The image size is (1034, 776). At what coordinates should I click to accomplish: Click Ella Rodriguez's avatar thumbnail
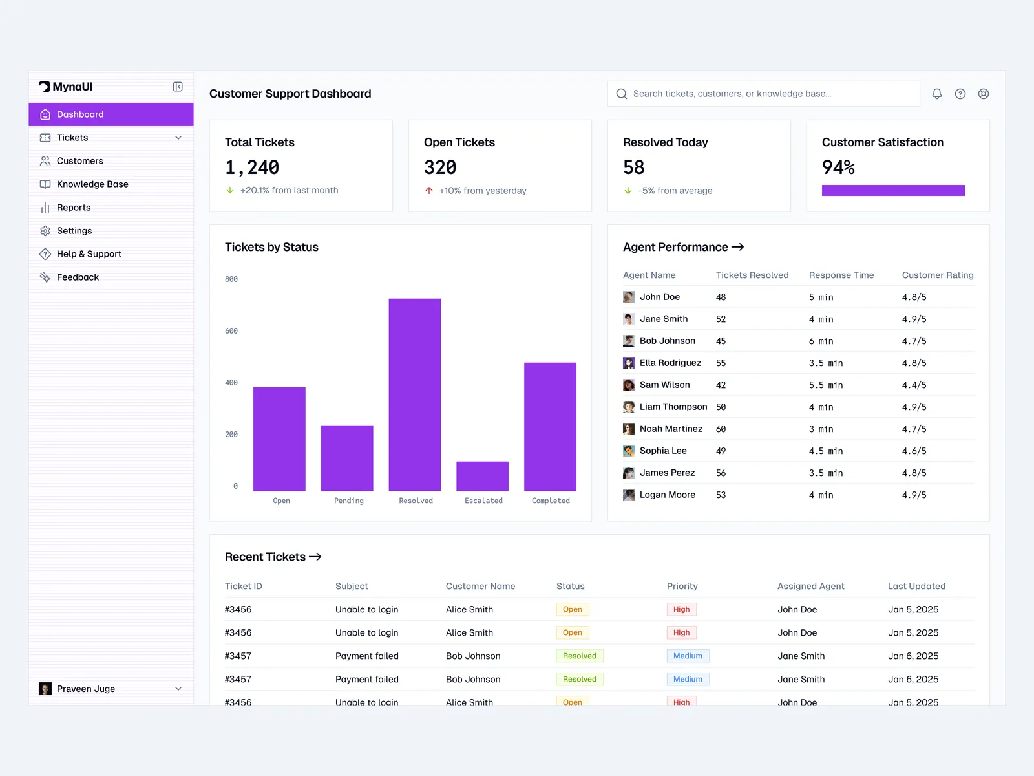pos(628,363)
